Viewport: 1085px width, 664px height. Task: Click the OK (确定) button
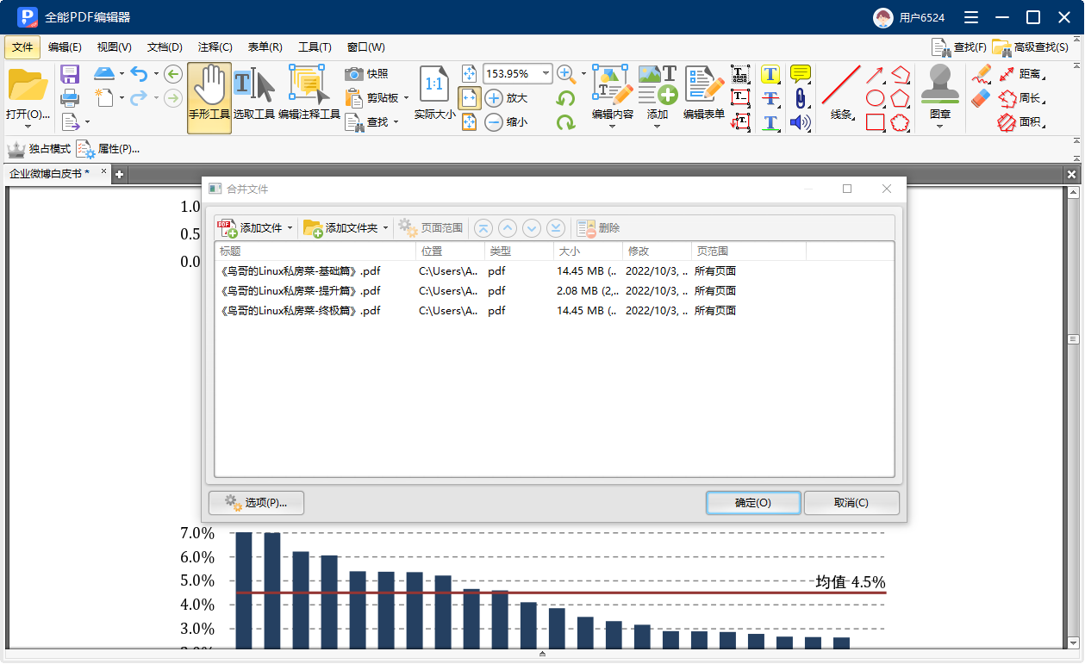(752, 503)
